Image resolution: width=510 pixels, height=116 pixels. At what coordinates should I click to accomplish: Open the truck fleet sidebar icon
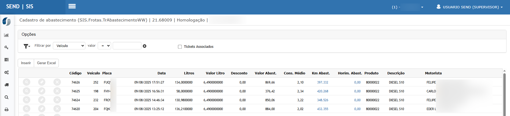pos(6,85)
